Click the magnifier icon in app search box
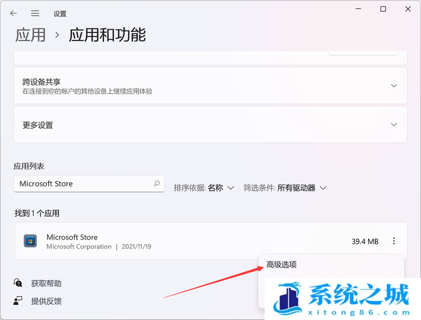The image size is (421, 320). (x=157, y=183)
